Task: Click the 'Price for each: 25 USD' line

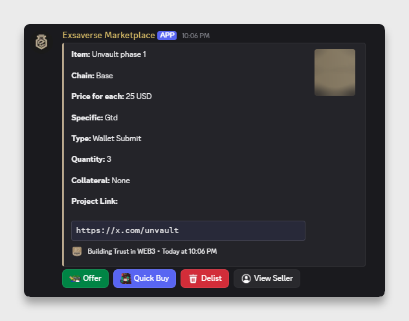Action: point(111,96)
